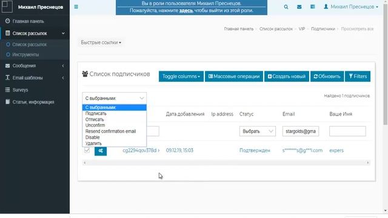
Task: Click the Список рассылок breadcrumb link
Action: (276, 29)
